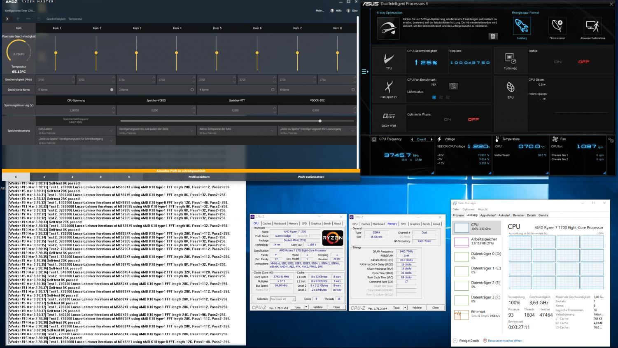Open the 5-Way Optimization report document icon
The height and width of the screenshot is (348, 618).
click(x=493, y=36)
